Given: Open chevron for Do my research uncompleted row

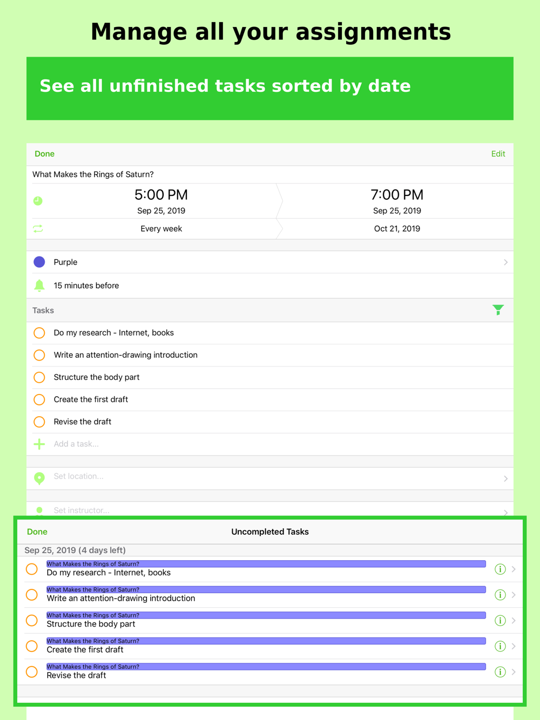Looking at the screenshot, I should point(514,569).
